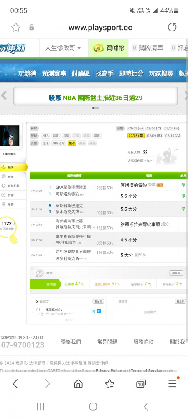Go back with browser back arrow
Viewport: 188px width, 419px height.
(15, 384)
